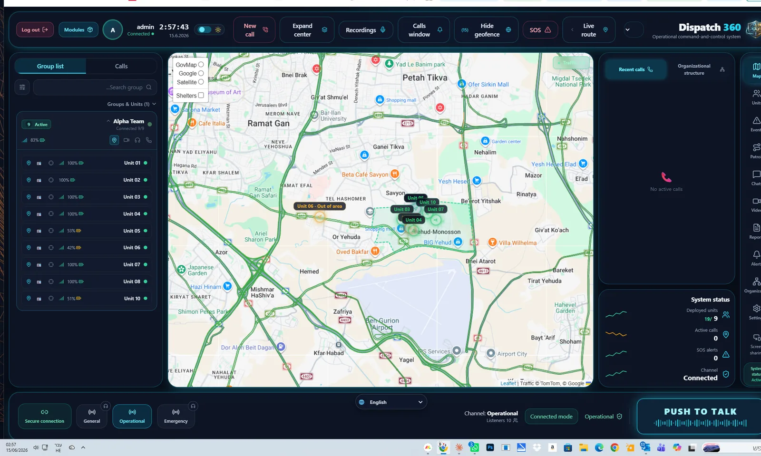Click the crosshair target icon for Unit 05

click(51, 231)
